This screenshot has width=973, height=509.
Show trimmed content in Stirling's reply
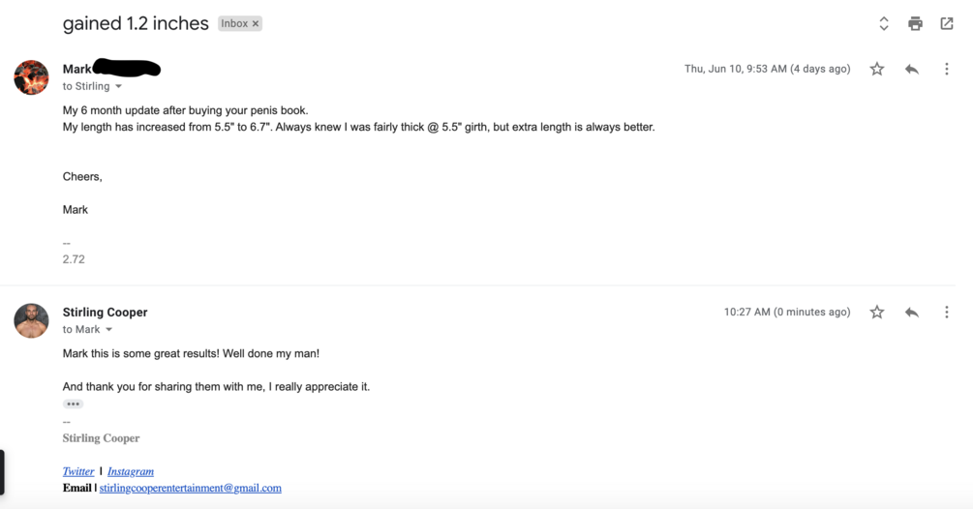click(x=73, y=404)
